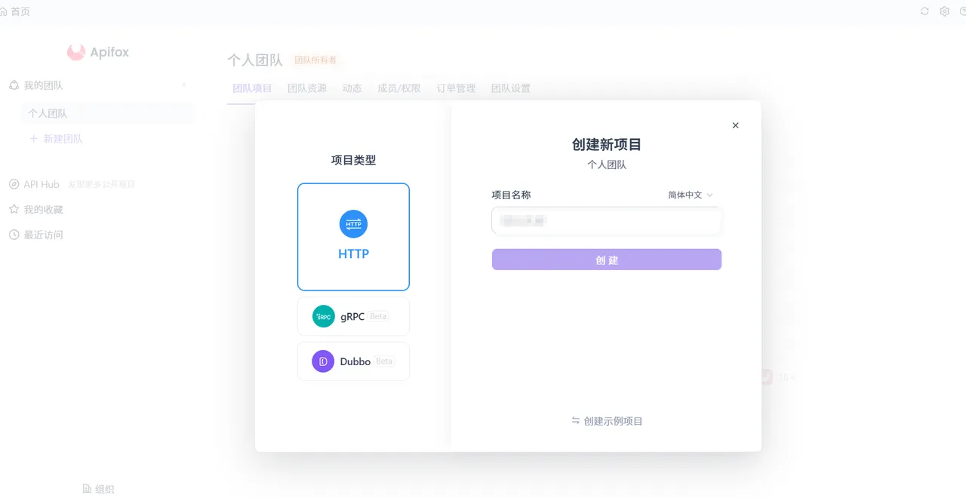
Task: Switch to the 成员/权限 tab
Action: (399, 88)
